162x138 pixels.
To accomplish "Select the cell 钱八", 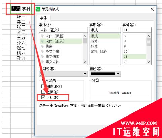I will (x=21, y=53).
